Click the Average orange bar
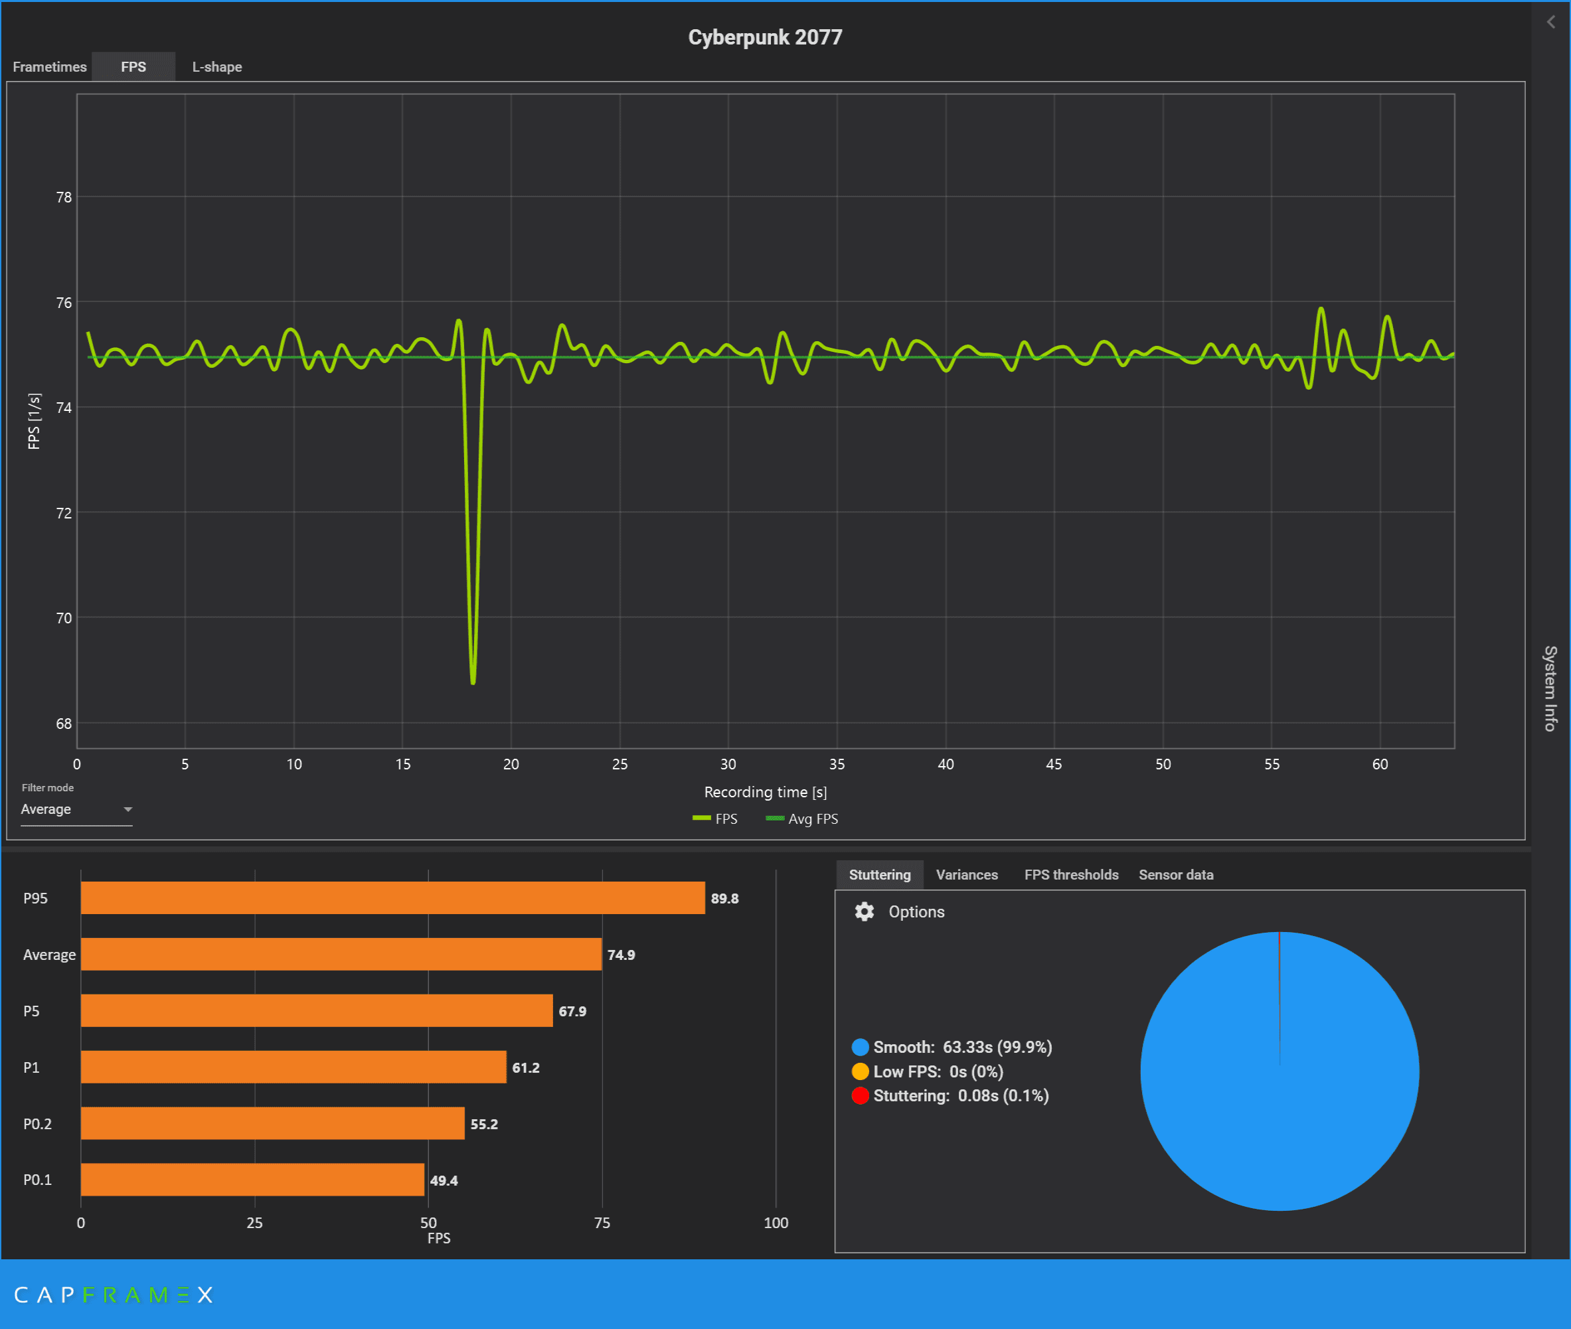The height and width of the screenshot is (1329, 1571). (x=341, y=955)
